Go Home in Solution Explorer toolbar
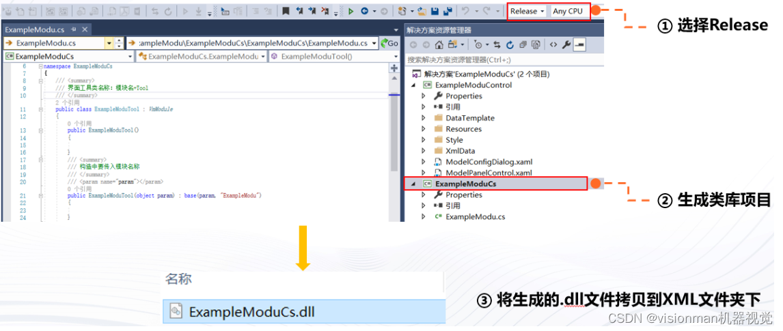The width and height of the screenshot is (783, 331). tap(439, 45)
